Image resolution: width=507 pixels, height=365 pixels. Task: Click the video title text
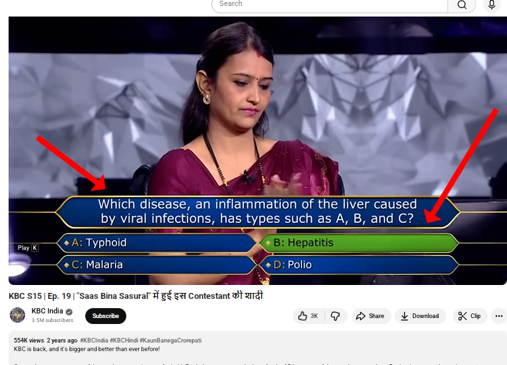136,296
